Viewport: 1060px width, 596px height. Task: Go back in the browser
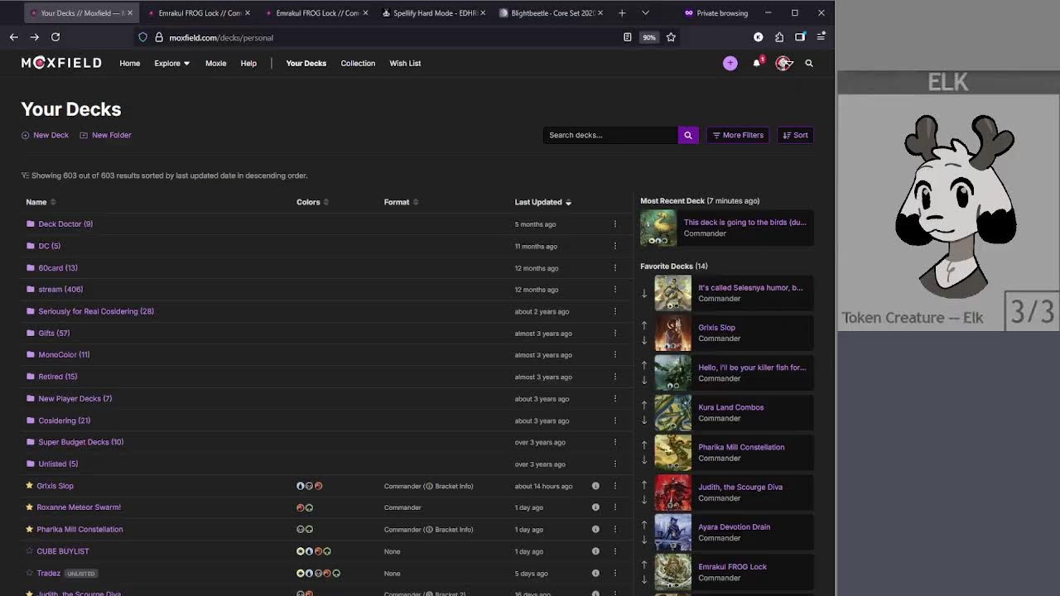(x=14, y=37)
